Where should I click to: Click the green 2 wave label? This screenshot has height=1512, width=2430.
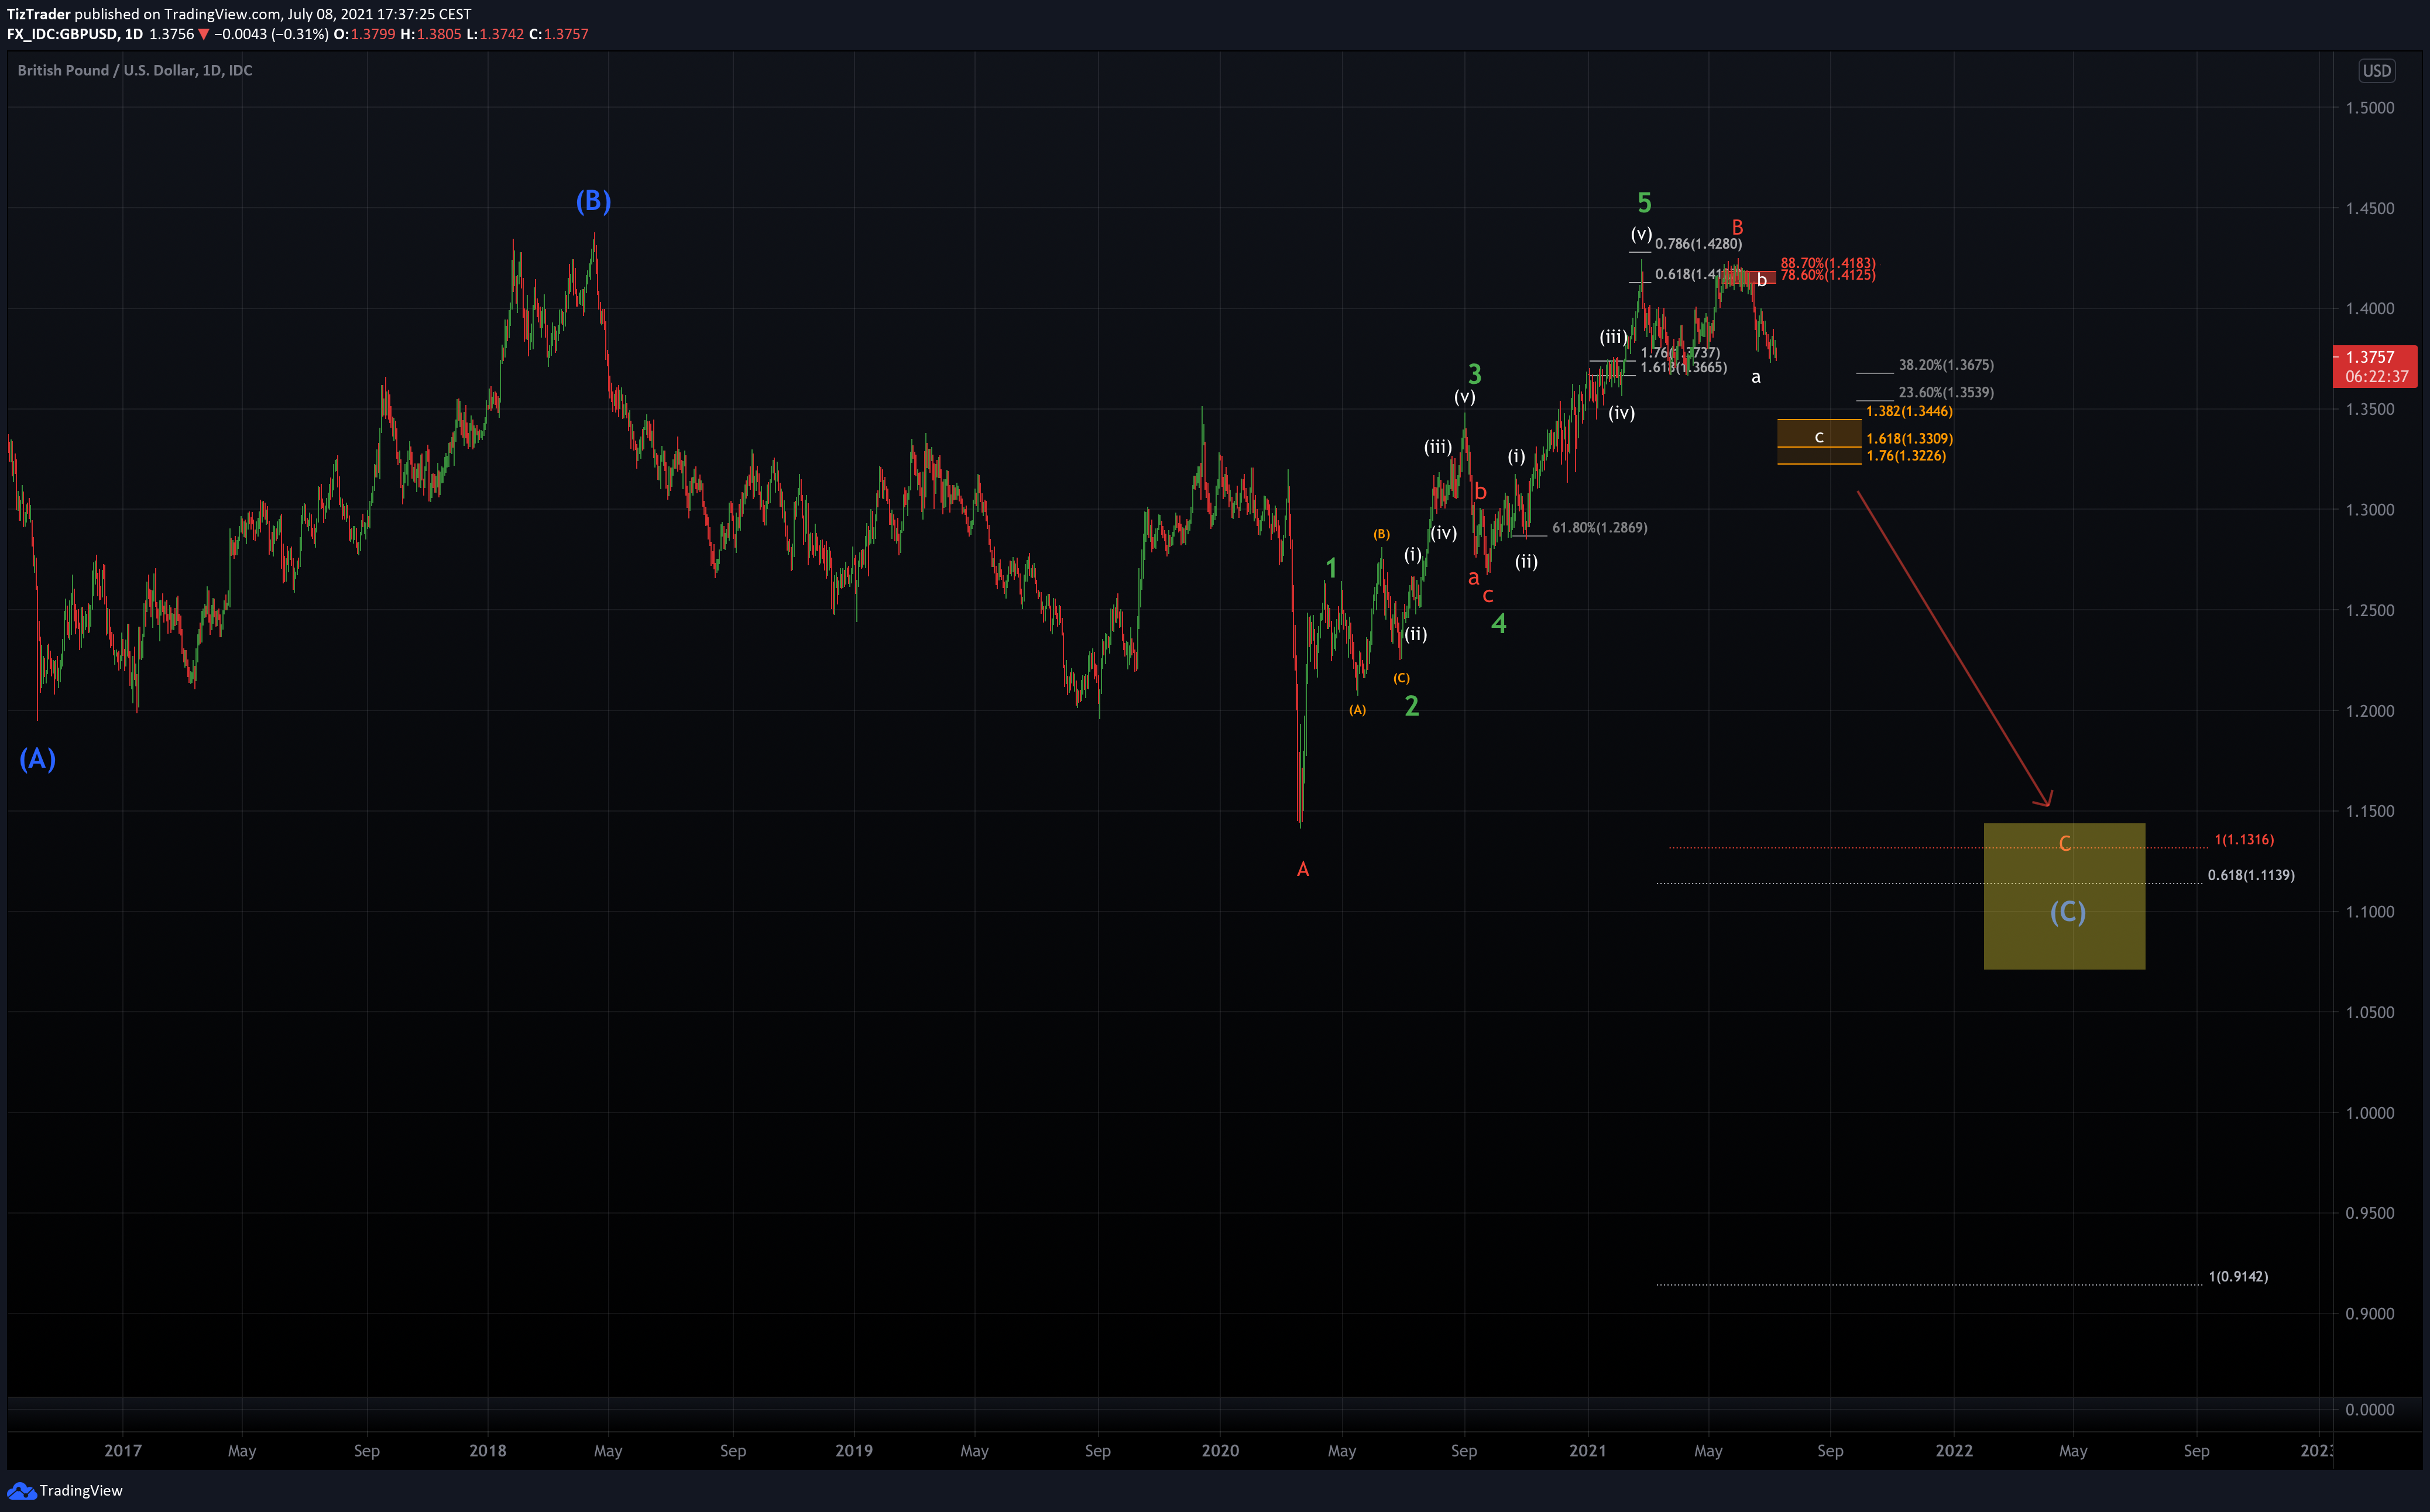click(x=1412, y=706)
